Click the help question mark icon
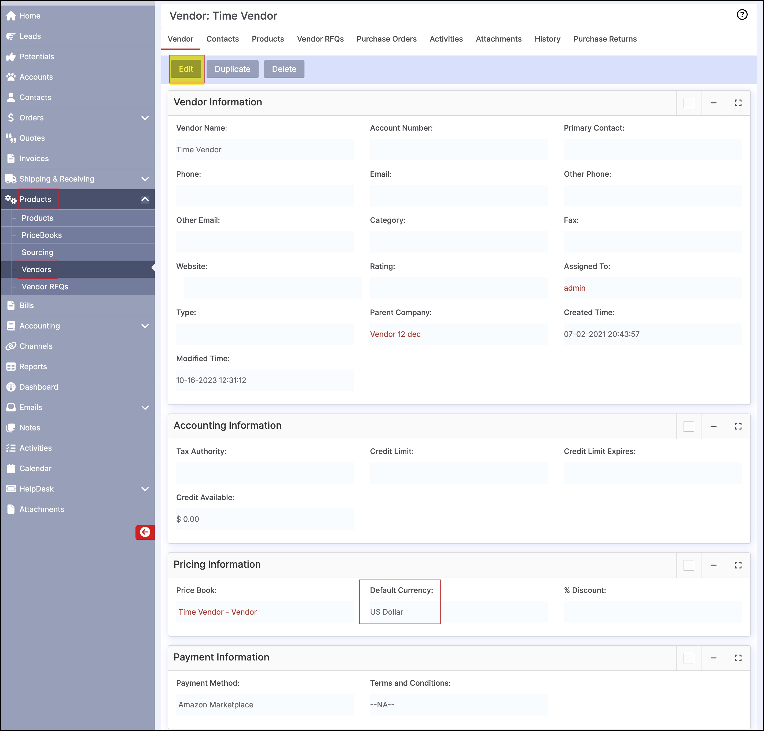The image size is (764, 731). (x=742, y=15)
